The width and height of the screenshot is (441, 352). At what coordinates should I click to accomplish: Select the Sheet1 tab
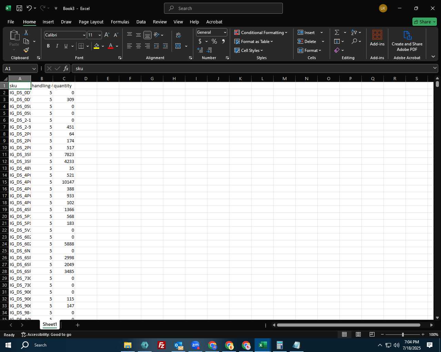[50, 324]
